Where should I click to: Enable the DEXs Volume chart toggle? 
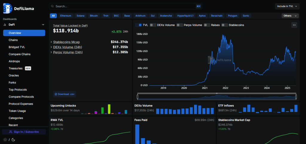(153, 25)
